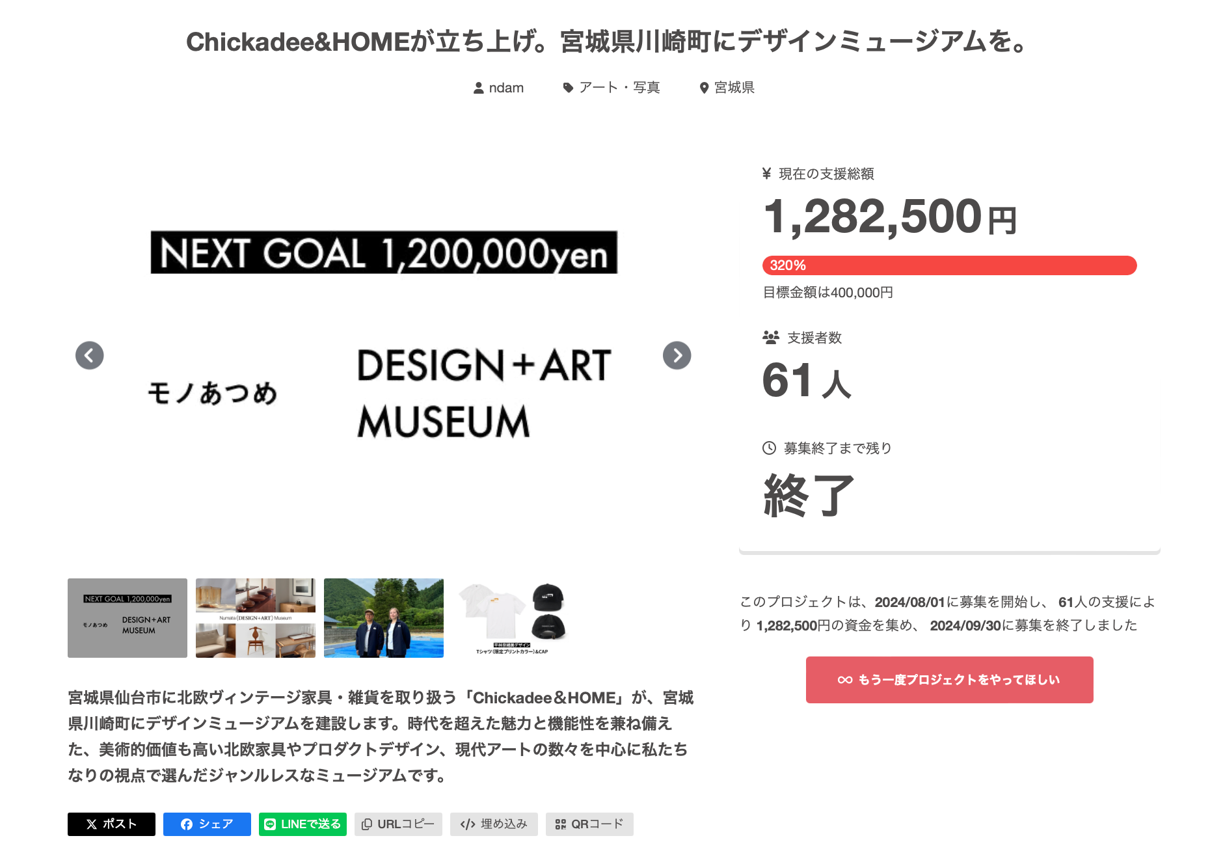Viewport: 1210px width, 864px height.
Task: Click the project title heading
Action: click(605, 42)
